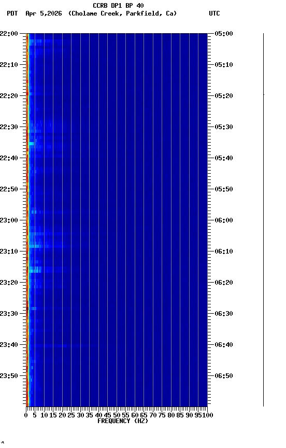Click the '15' frequency axis label

(x=53, y=416)
